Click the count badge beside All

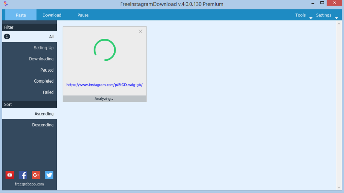point(7,37)
